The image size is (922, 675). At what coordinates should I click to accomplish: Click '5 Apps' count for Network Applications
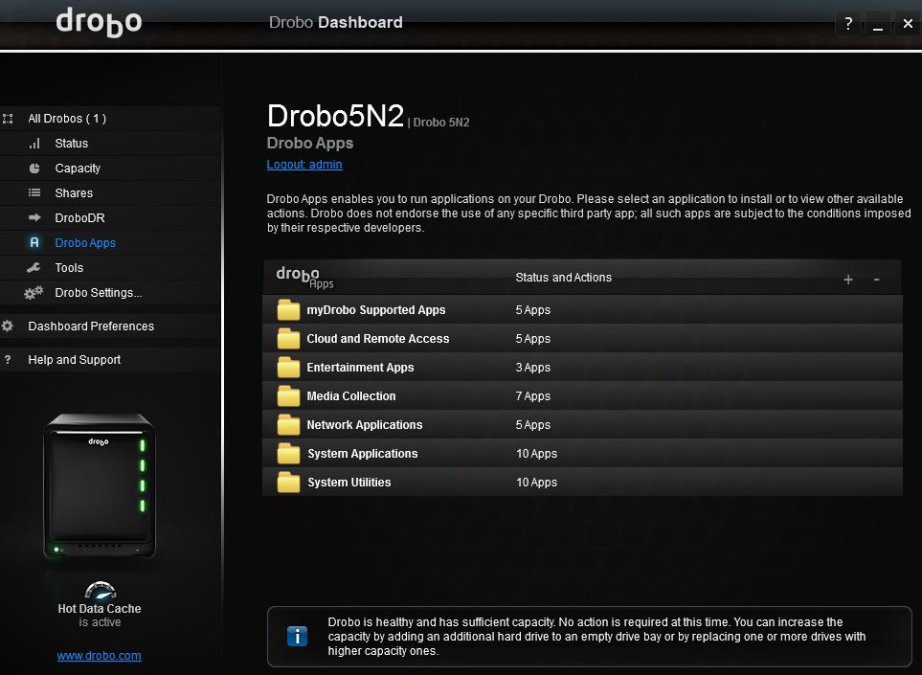pyautogui.click(x=532, y=424)
